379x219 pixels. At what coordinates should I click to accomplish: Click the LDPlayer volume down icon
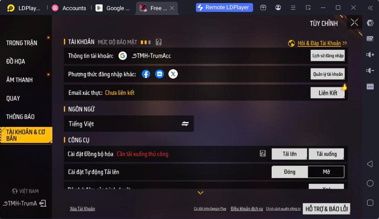370,71
